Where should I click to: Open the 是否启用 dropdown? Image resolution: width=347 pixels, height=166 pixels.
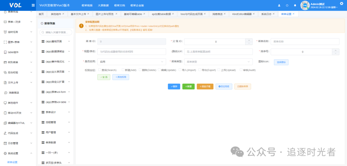pos(132,62)
